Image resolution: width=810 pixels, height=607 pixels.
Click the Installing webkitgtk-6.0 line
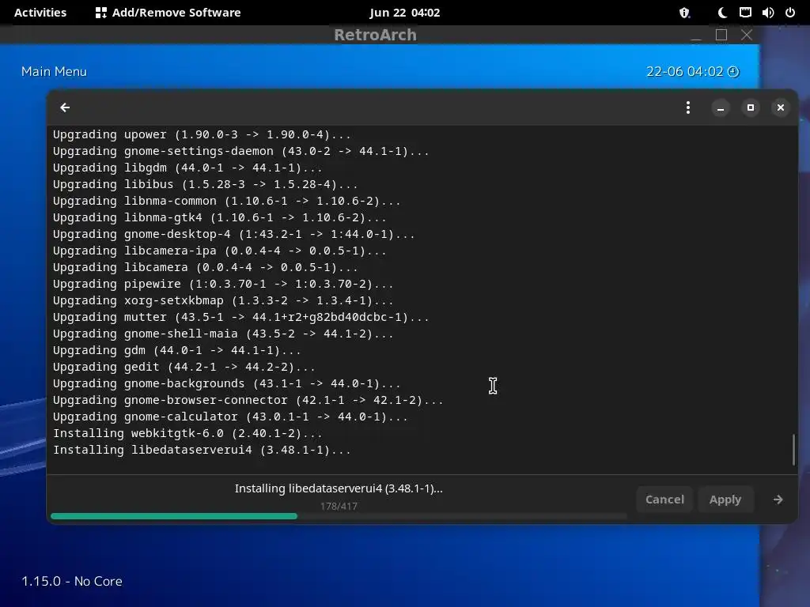[x=187, y=433]
